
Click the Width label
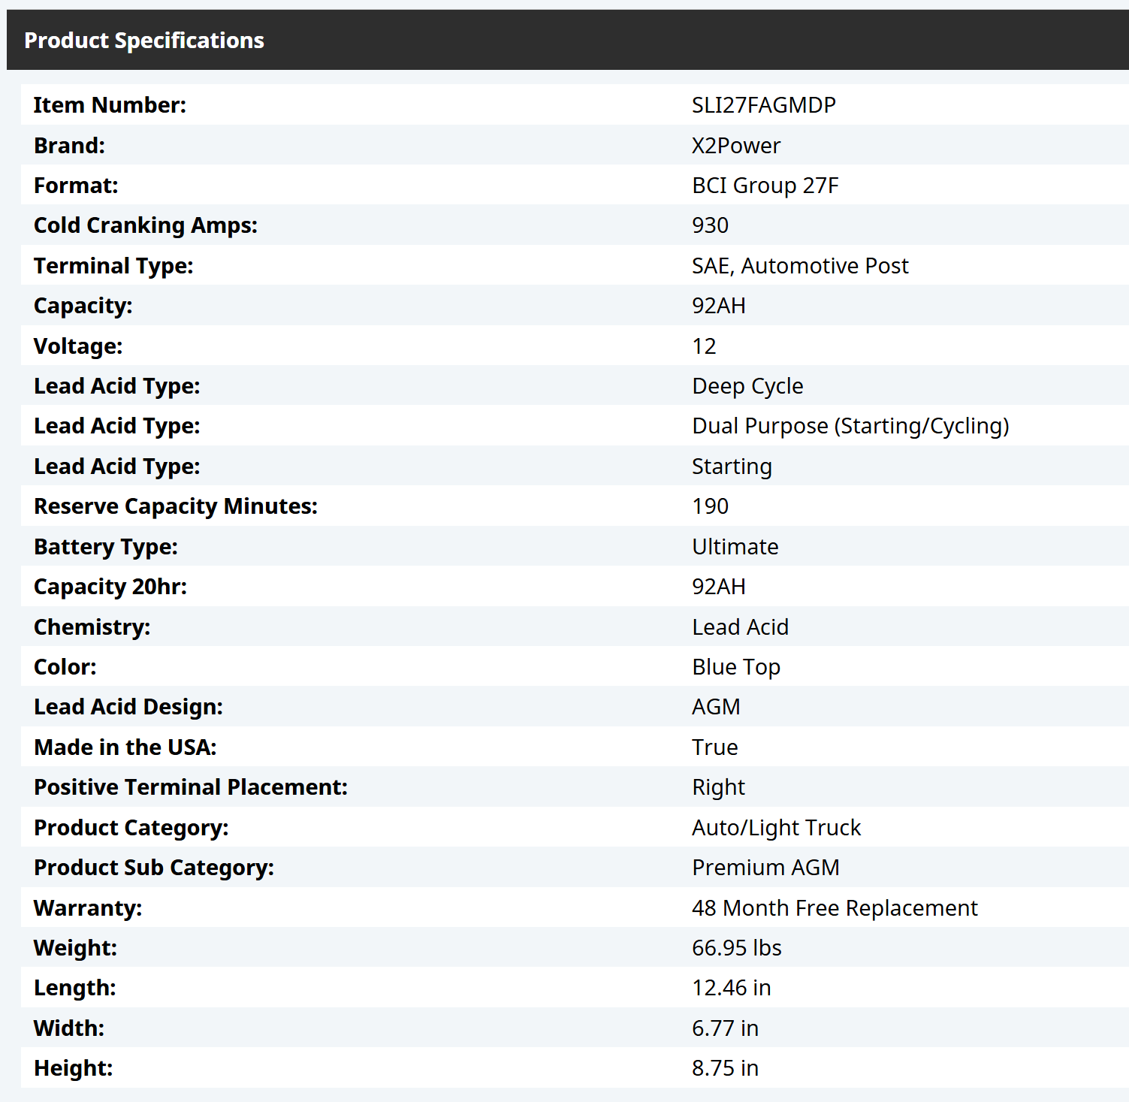(x=69, y=1028)
